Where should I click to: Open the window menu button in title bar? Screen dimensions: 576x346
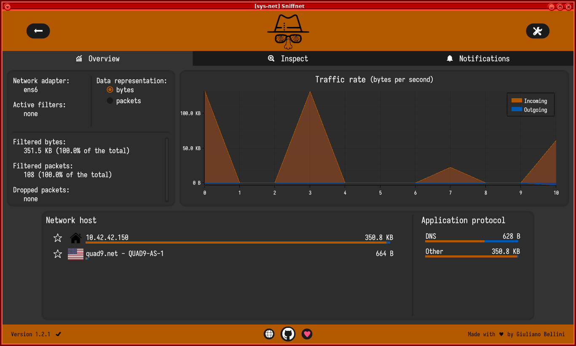point(8,6)
